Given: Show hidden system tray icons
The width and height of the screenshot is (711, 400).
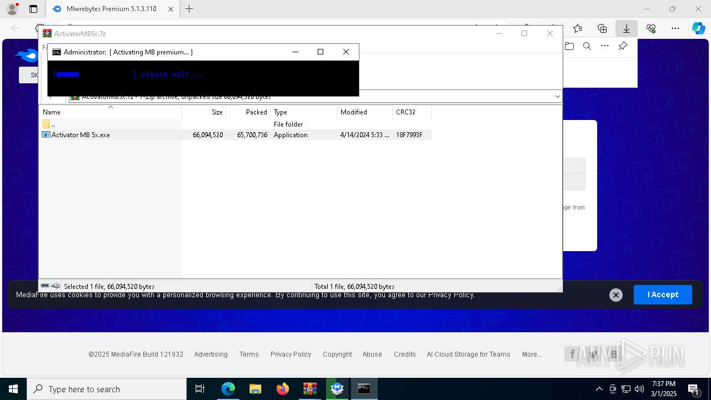Looking at the screenshot, I should coord(599,389).
